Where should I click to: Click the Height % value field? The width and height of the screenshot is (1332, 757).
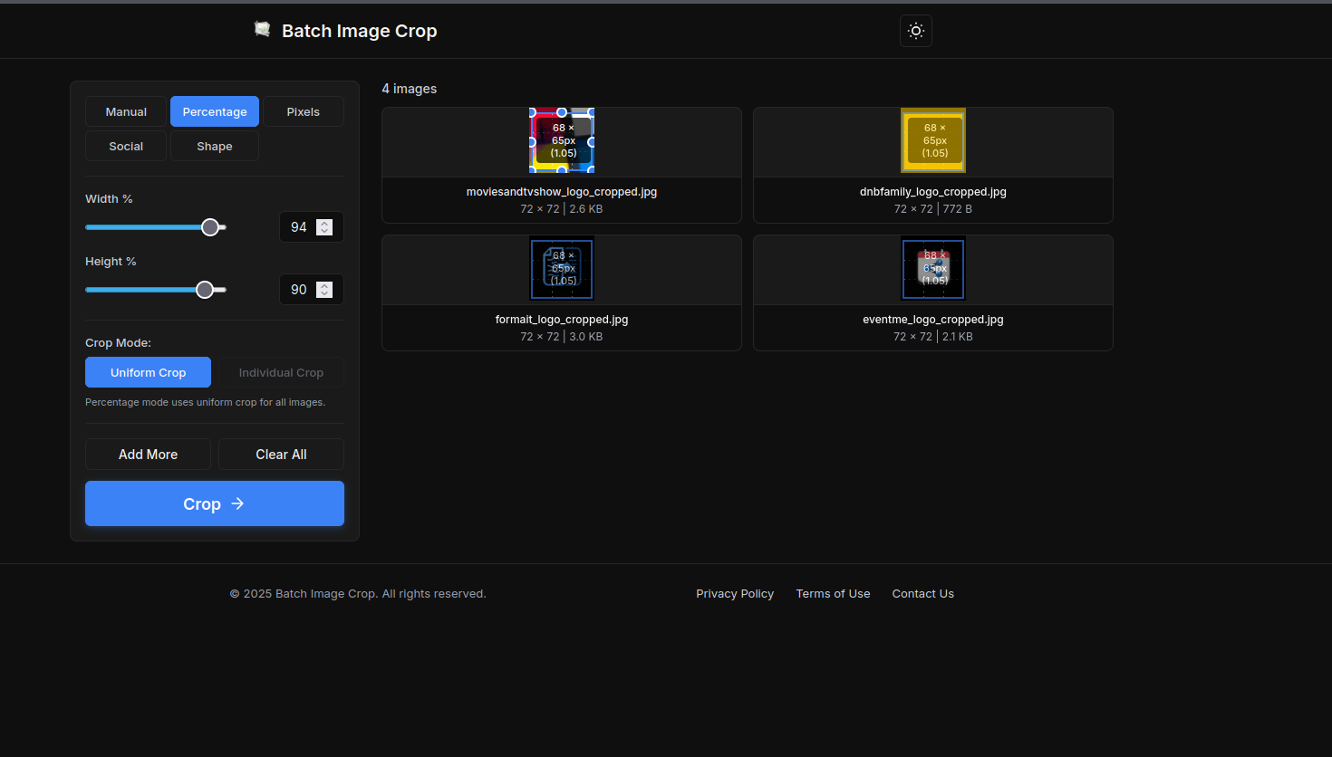[x=299, y=290]
